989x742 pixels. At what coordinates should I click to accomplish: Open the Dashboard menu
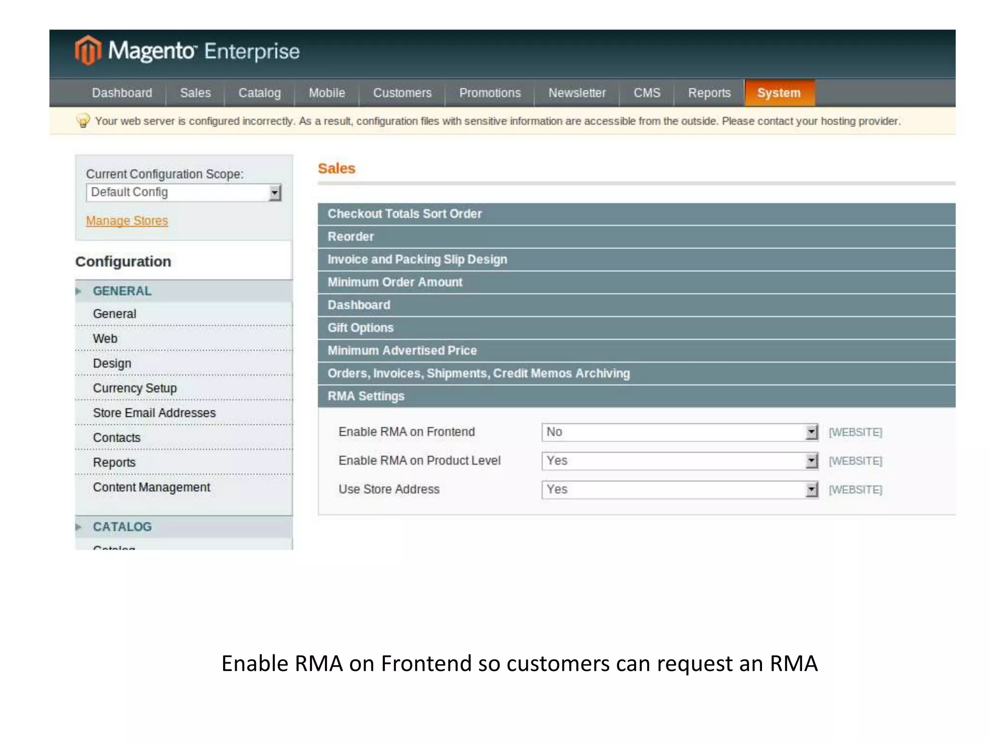coord(122,93)
